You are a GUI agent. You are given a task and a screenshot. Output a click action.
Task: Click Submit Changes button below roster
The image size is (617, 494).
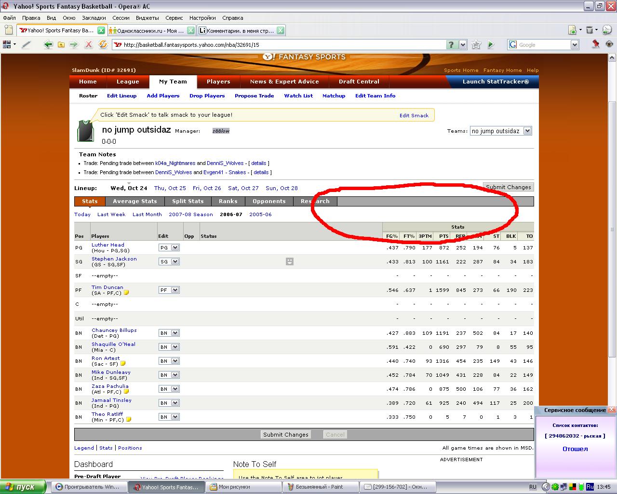(x=285, y=434)
